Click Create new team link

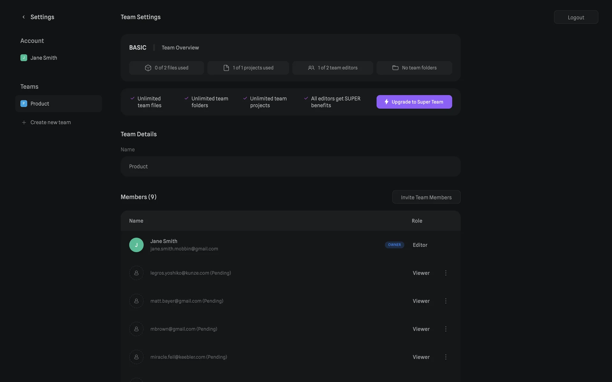[x=50, y=122]
